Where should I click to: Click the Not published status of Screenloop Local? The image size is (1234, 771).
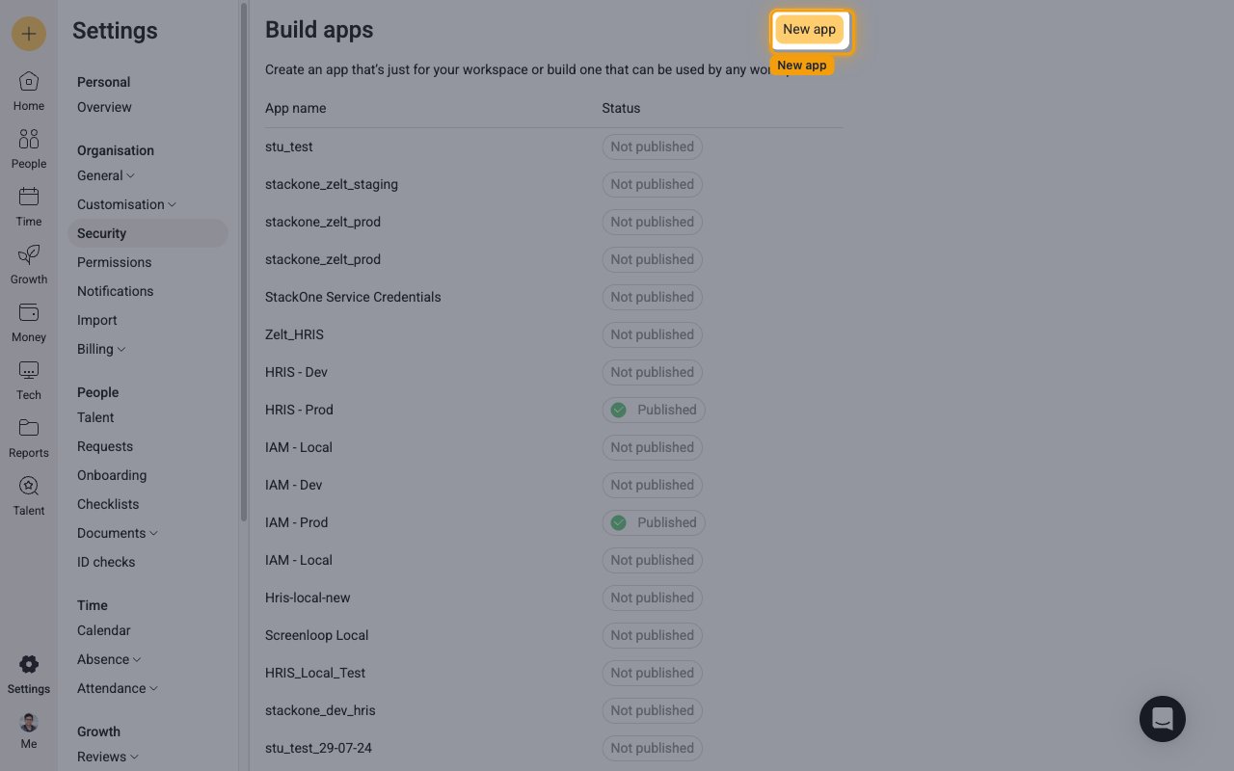click(652, 635)
